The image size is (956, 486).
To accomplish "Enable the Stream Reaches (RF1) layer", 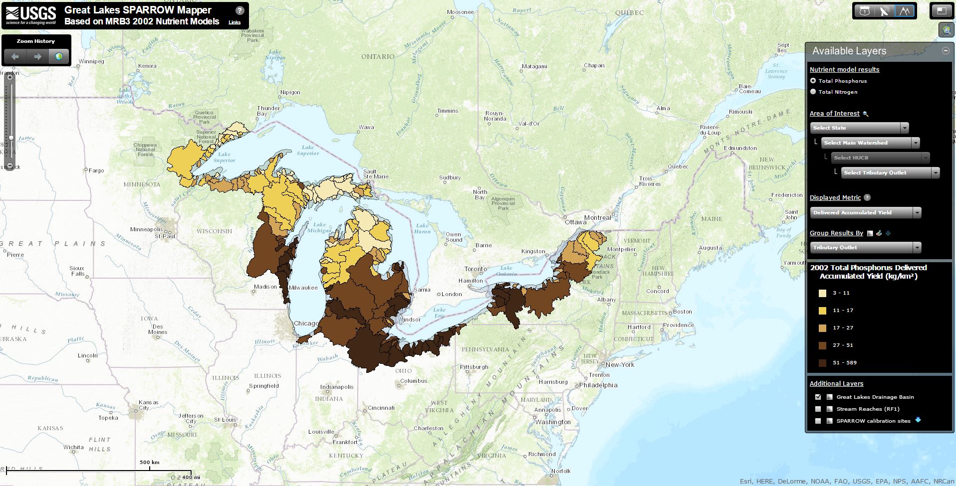I will (818, 409).
